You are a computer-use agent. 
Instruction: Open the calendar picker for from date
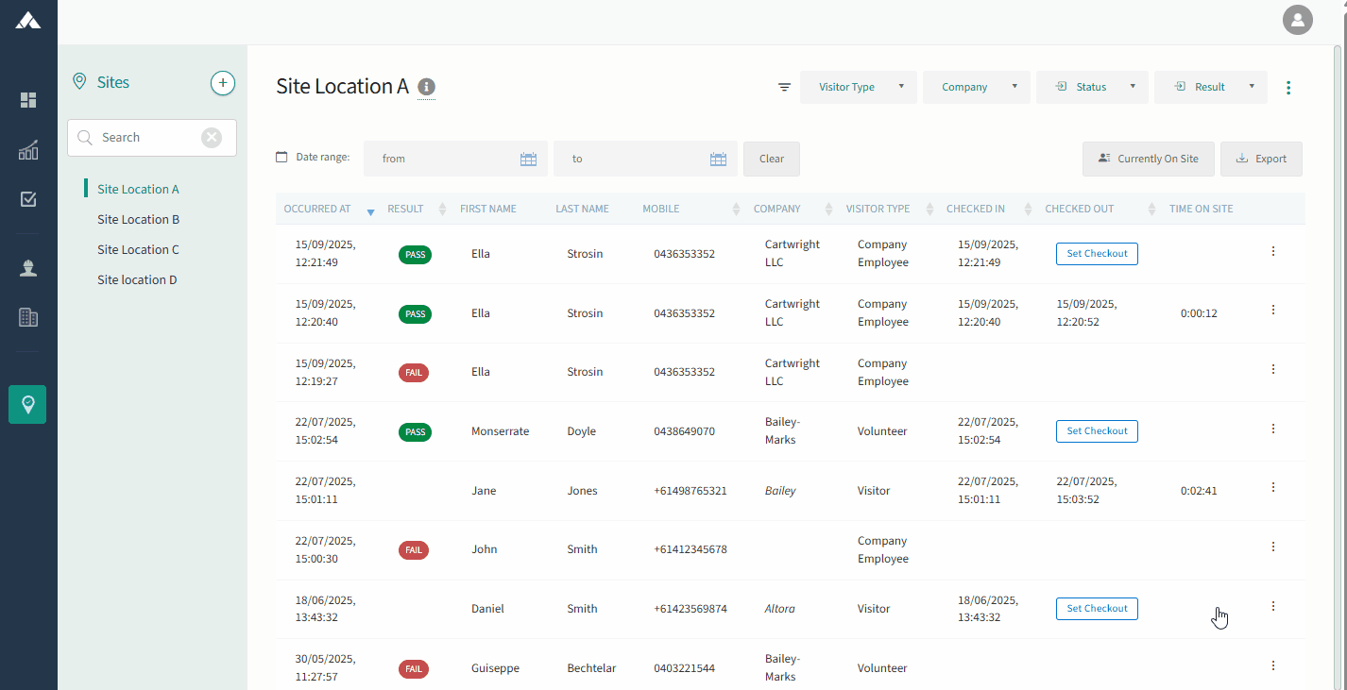pos(529,160)
